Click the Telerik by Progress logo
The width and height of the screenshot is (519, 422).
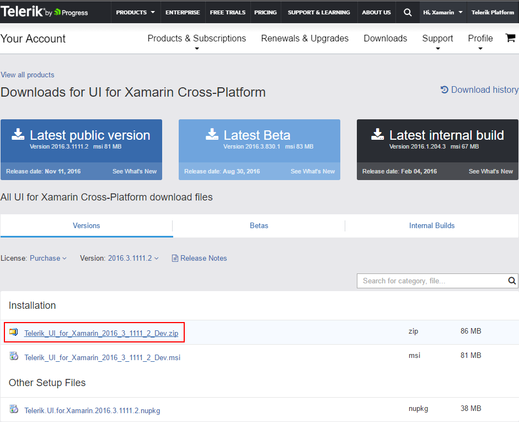(x=44, y=12)
